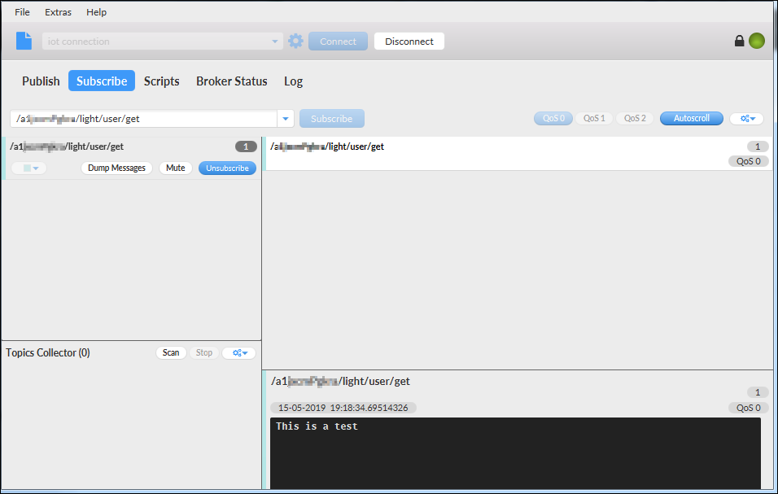
Task: Unsubscribe from the light/user/get topic
Action: coord(227,168)
